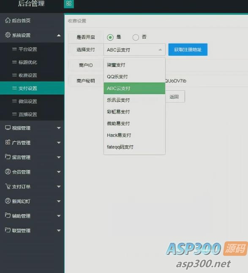Image resolution: width=248 pixels, height=273 pixels.
Task: Click the 广告管理 grid icon
Action: coord(8,142)
